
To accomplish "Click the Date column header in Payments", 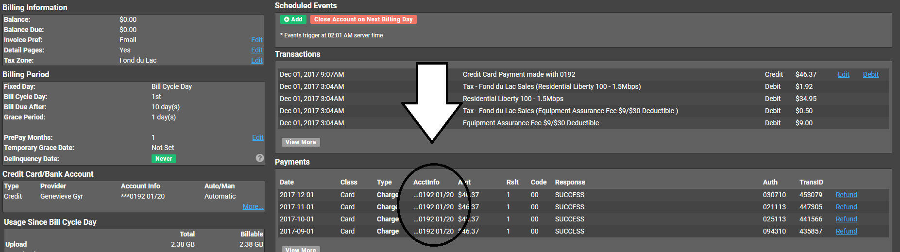I will point(287,182).
